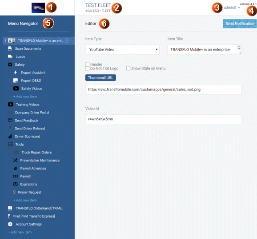This screenshot has width=257, height=239.
Task: Click the Report OS&D picture icon
Action: 16,80
